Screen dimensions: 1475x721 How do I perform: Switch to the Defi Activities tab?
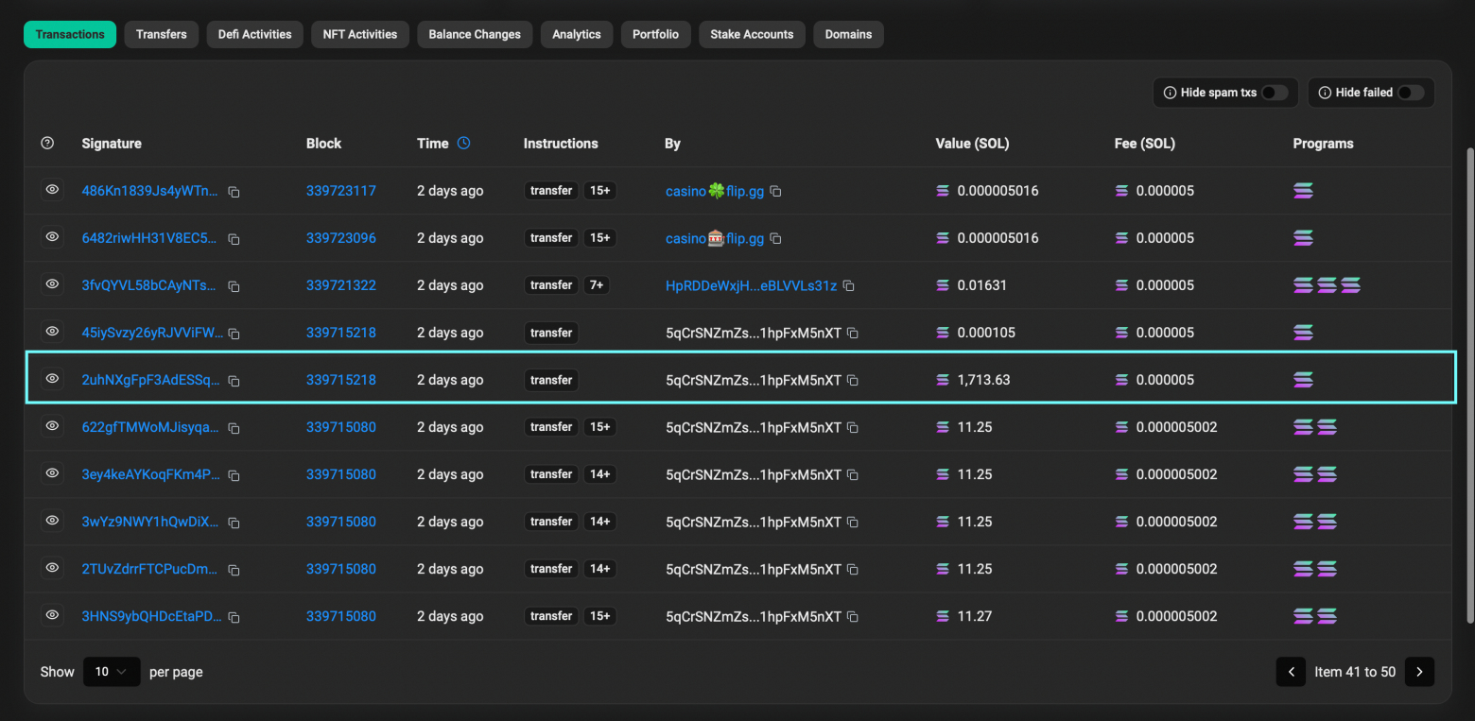click(254, 34)
